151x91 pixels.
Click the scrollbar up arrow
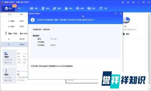coord(149,14)
